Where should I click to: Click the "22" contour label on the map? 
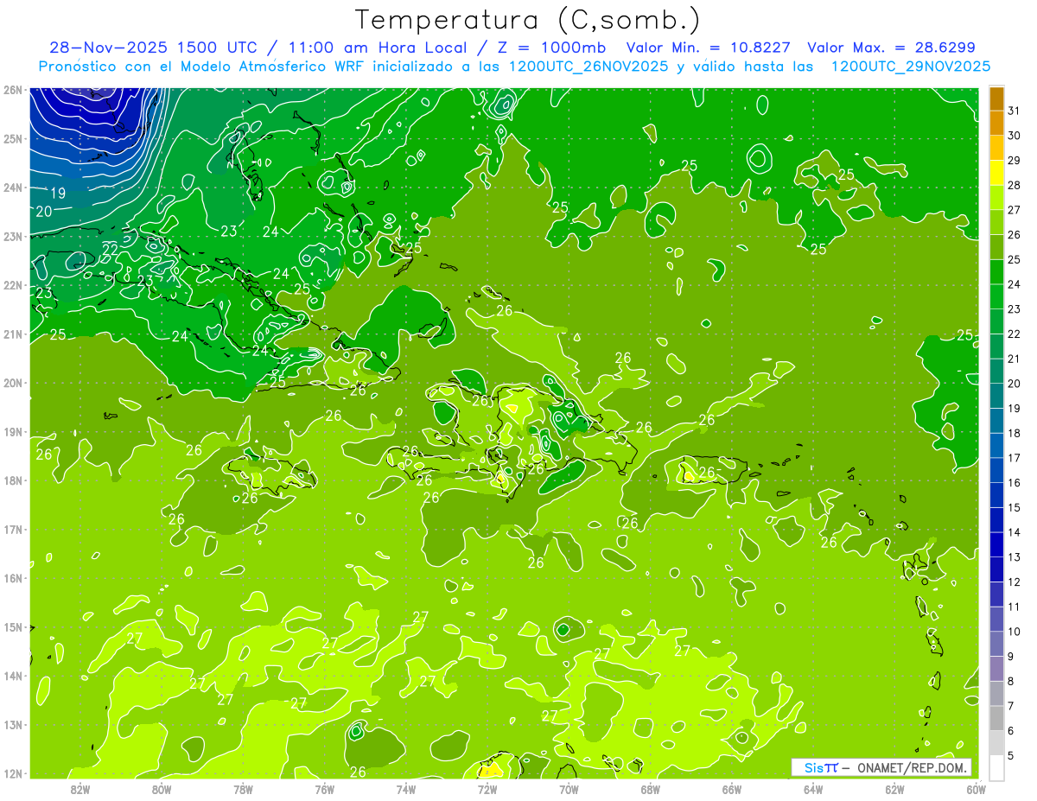(x=110, y=249)
